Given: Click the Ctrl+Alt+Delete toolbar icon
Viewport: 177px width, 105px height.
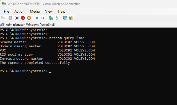Looking at the screenshot, I should tap(3, 18).
